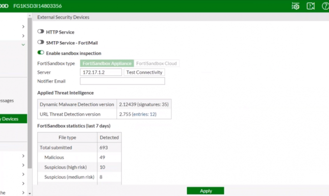Image resolution: width=329 pixels, height=196 pixels.
Task: Open the highlighted Devices sidebar menu item
Action: coord(13,119)
